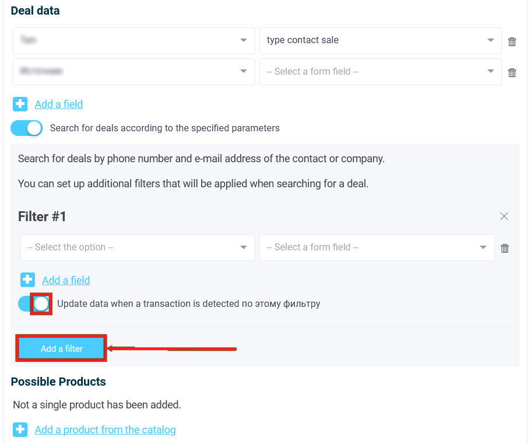
Task: Dismiss Filter #1 using the X icon
Action: pyautogui.click(x=504, y=215)
